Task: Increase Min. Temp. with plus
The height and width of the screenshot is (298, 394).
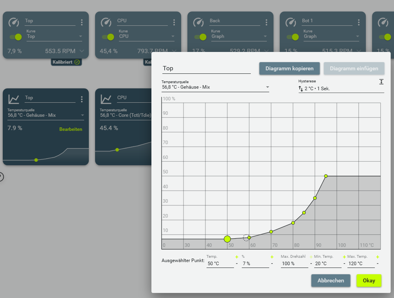Action: (344, 257)
